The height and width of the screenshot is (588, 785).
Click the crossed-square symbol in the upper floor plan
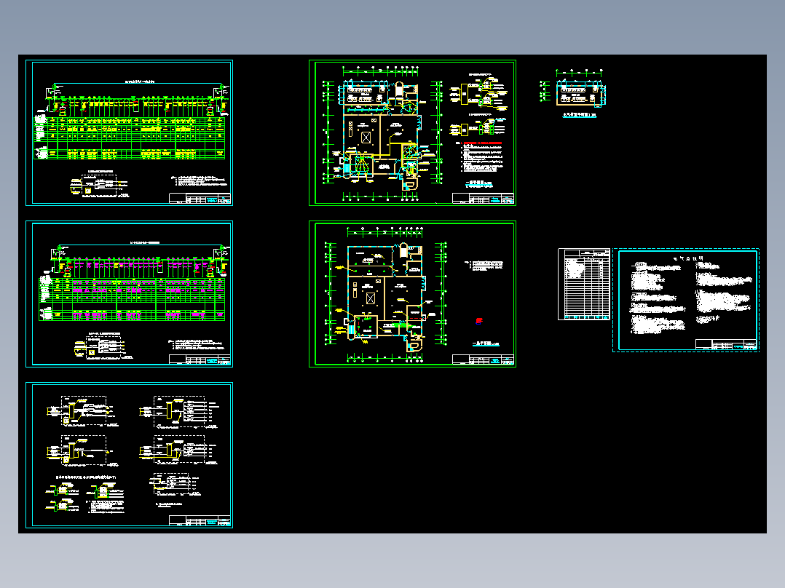pyautogui.click(x=366, y=137)
